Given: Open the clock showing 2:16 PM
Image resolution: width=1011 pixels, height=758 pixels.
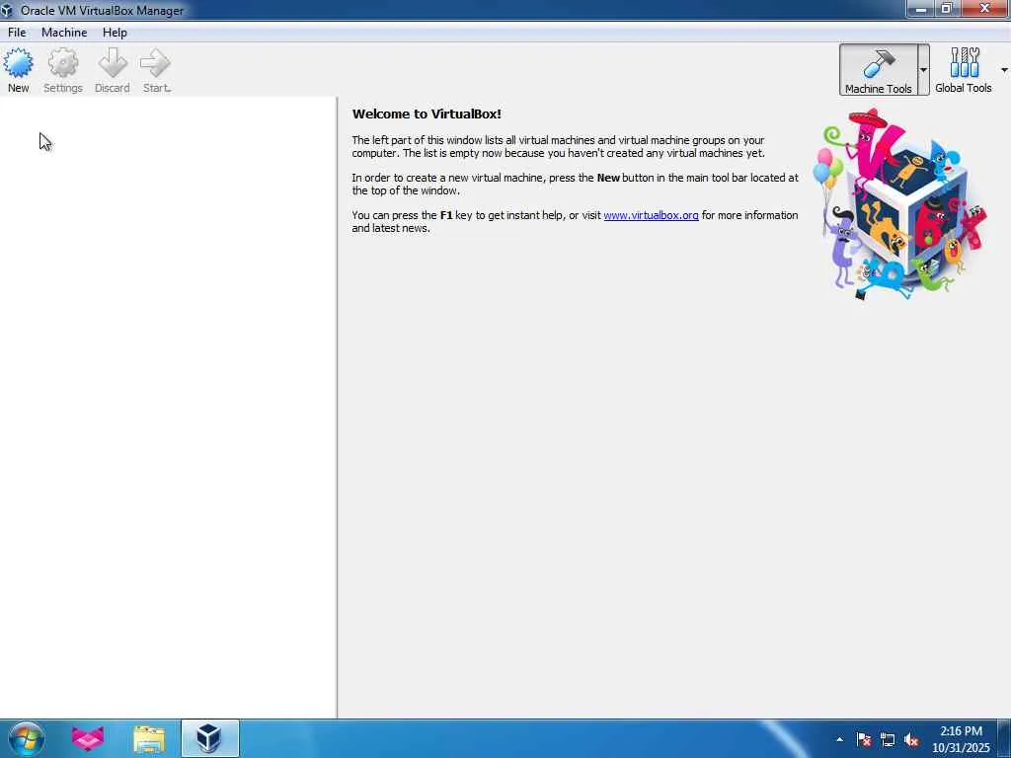Looking at the screenshot, I should point(961,739).
